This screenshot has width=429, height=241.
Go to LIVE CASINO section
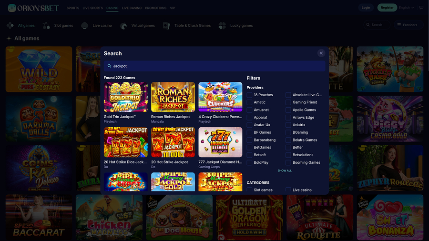(x=132, y=8)
